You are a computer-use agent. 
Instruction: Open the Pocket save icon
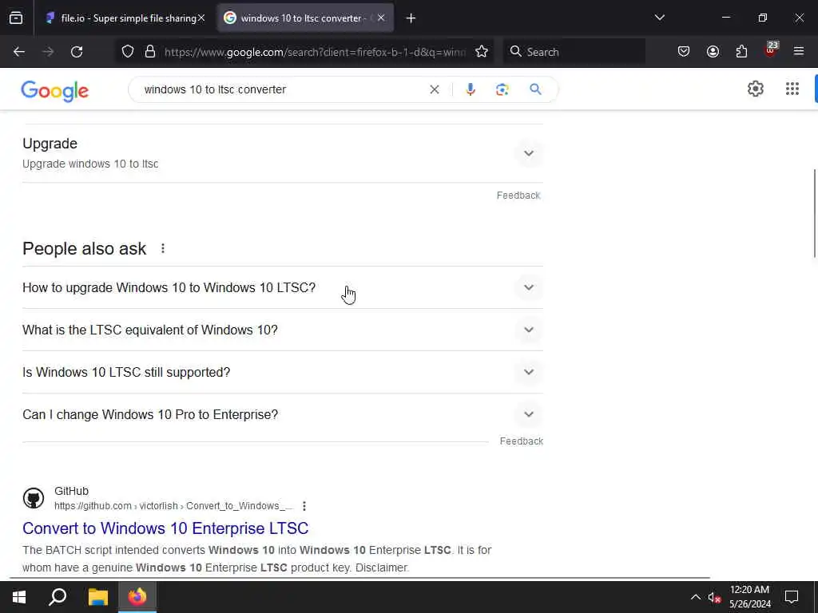point(684,52)
